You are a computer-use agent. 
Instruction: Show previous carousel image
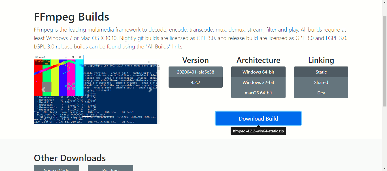tap(44, 90)
